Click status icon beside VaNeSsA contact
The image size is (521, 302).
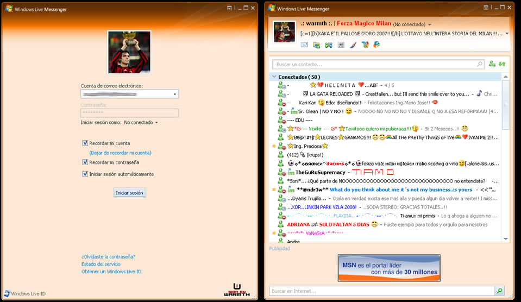[x=282, y=233]
